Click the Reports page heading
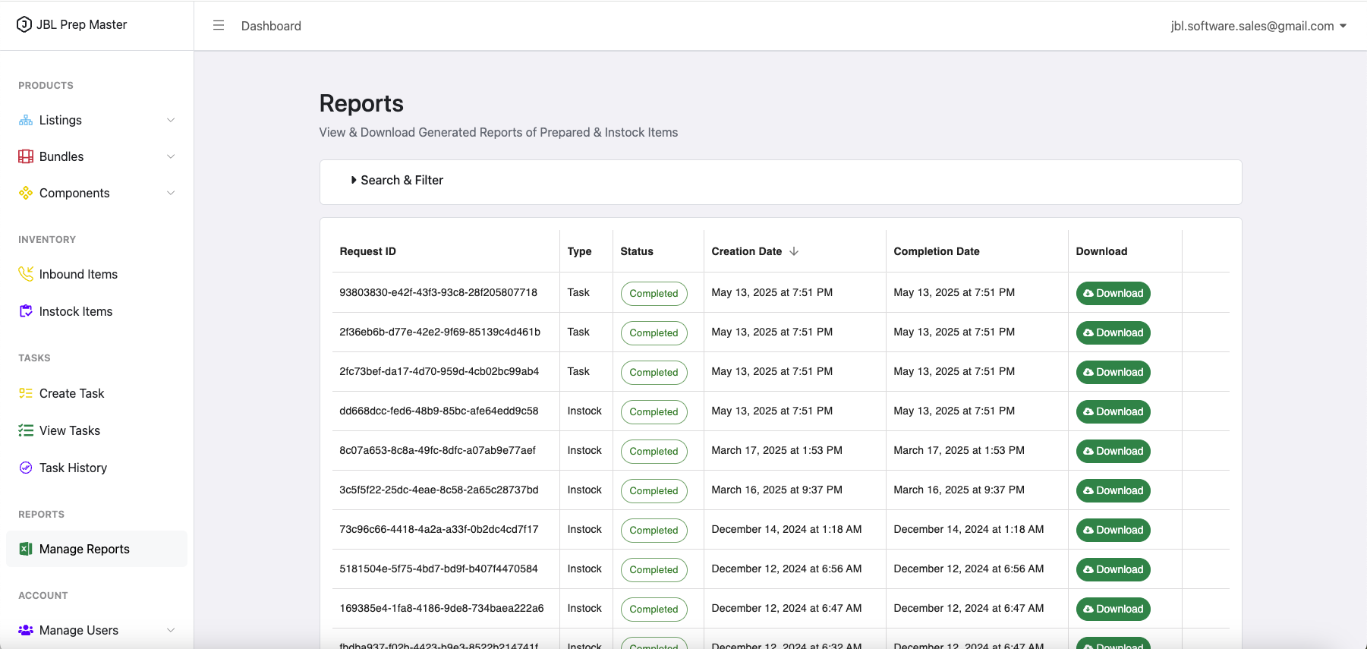 point(361,103)
